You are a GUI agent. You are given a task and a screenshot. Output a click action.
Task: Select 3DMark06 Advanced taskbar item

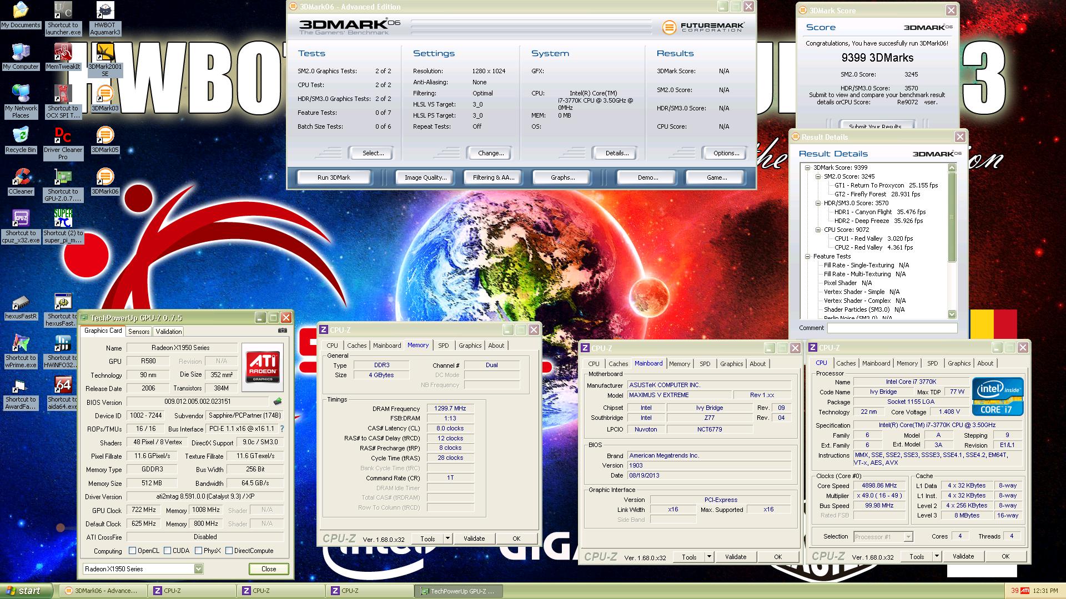click(x=104, y=591)
